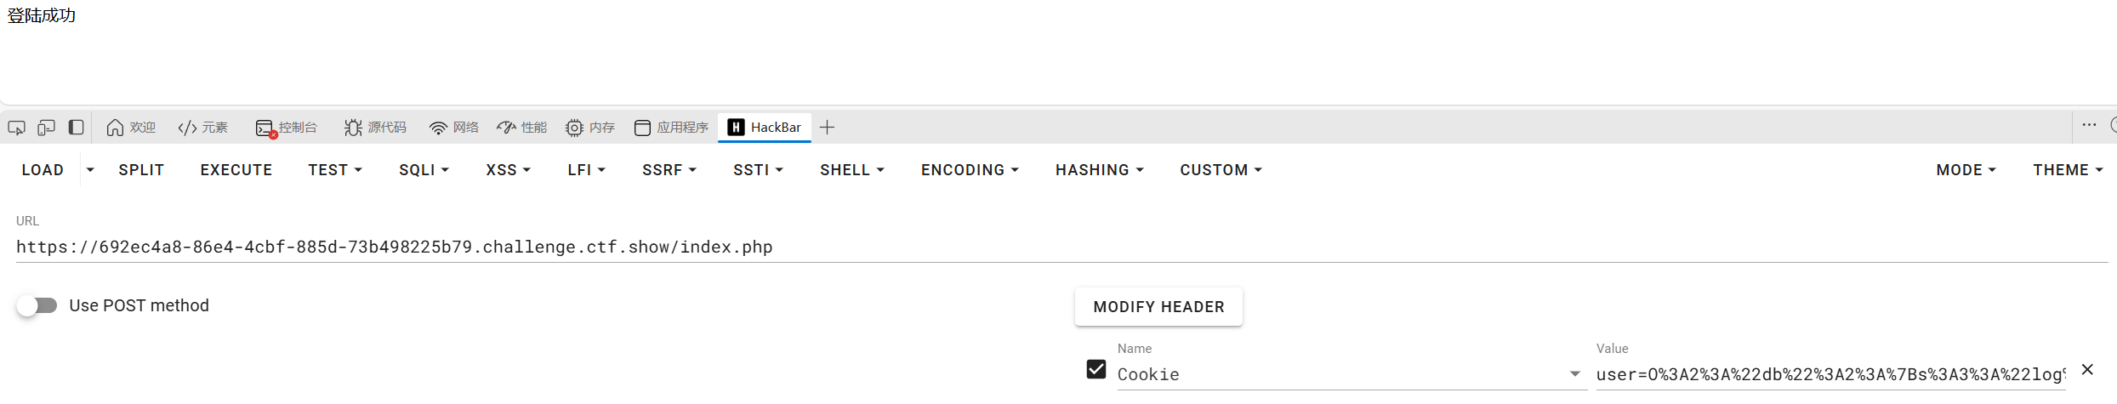The width and height of the screenshot is (2117, 404).
Task: Toggle the device emulation icon
Action: tap(47, 128)
